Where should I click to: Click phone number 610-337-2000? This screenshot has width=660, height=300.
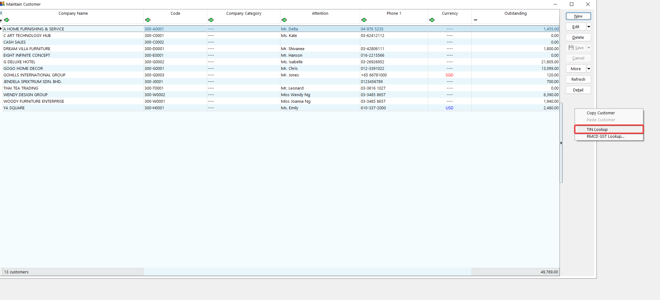(373, 108)
